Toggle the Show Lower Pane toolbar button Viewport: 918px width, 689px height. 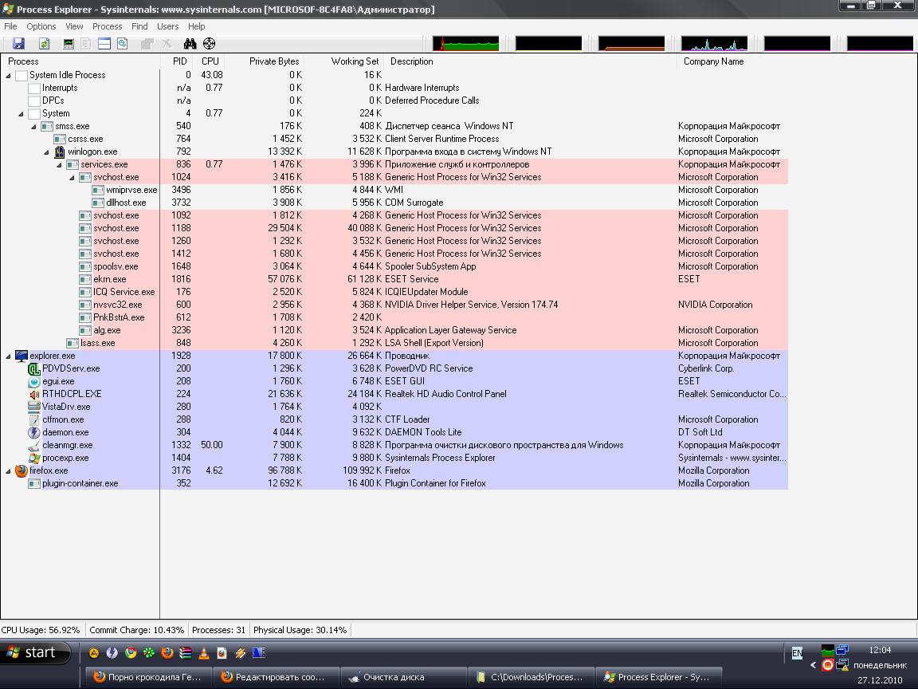click(104, 44)
